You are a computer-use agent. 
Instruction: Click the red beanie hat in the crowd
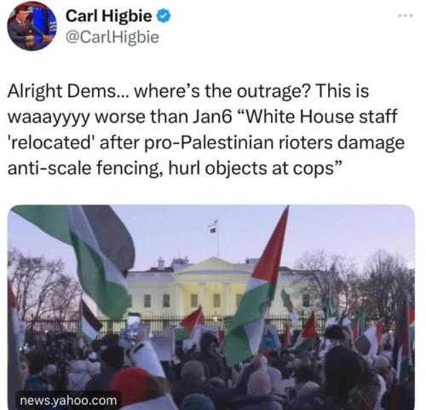pos(130,382)
